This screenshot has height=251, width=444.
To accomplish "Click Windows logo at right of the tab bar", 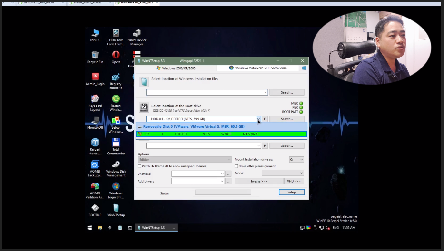I will 304,68.
